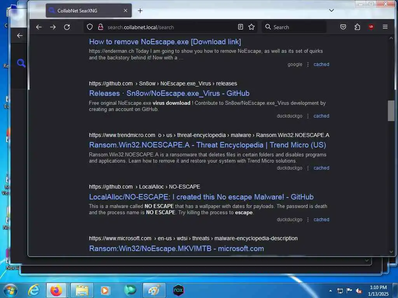This screenshot has width=398, height=298.
Task: Open Releases Sn8ow/NoEscape.exe_Virus GitHub result
Action: pos(169,93)
